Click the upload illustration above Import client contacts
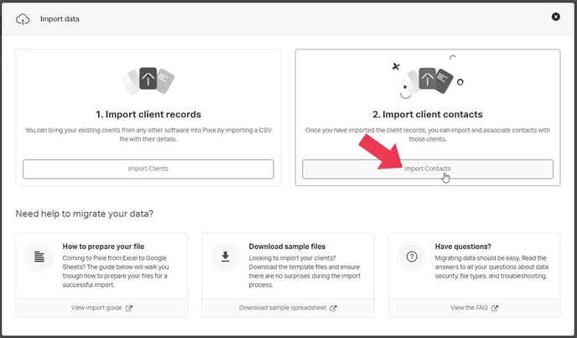The width and height of the screenshot is (577, 338). (x=427, y=81)
